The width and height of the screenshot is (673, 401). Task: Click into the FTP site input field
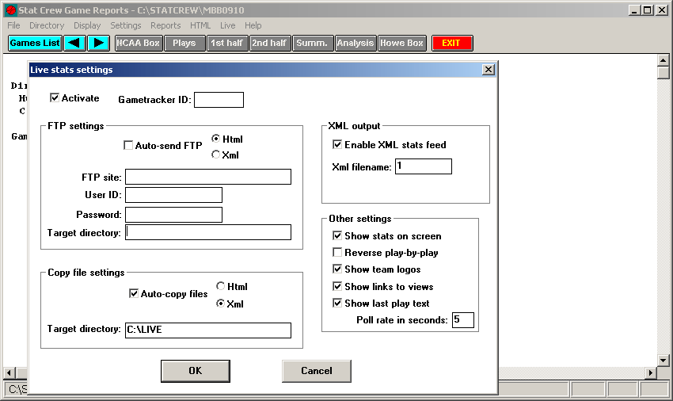[x=208, y=177]
